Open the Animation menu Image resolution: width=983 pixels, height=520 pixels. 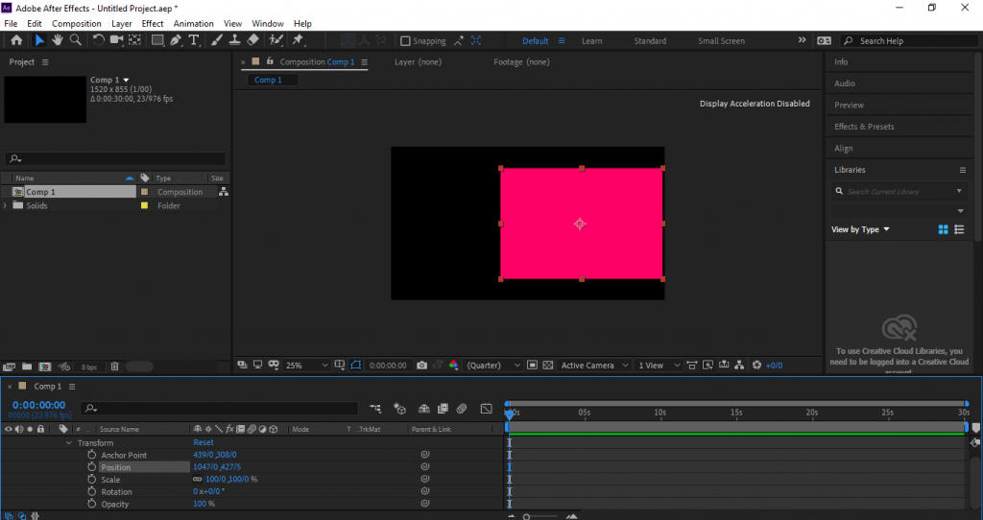click(193, 24)
